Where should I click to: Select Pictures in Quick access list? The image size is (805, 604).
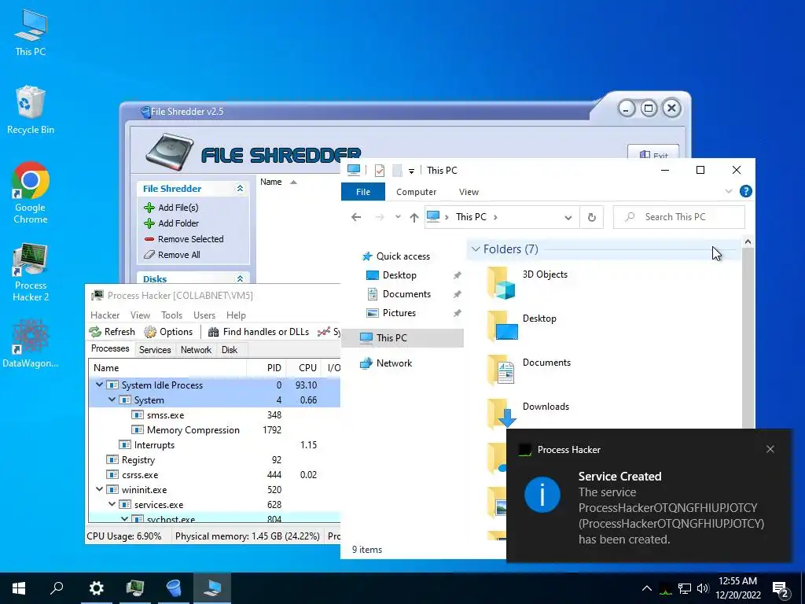coord(399,313)
